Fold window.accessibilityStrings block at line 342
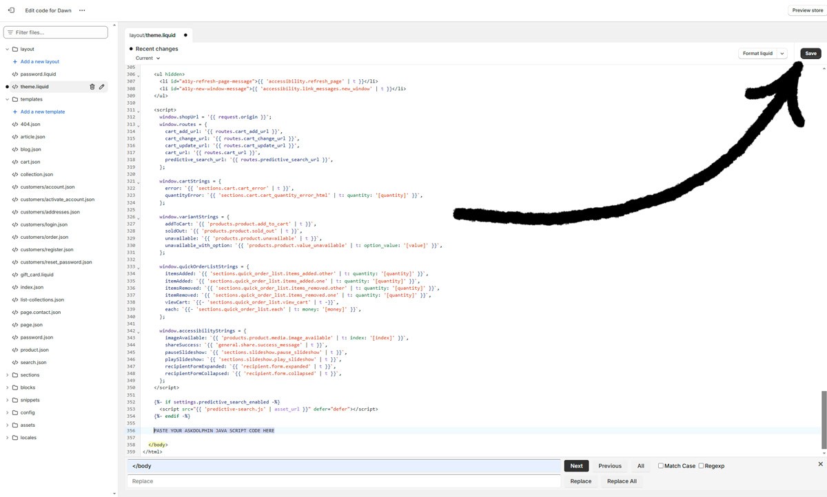827x497 pixels. pyautogui.click(x=139, y=331)
